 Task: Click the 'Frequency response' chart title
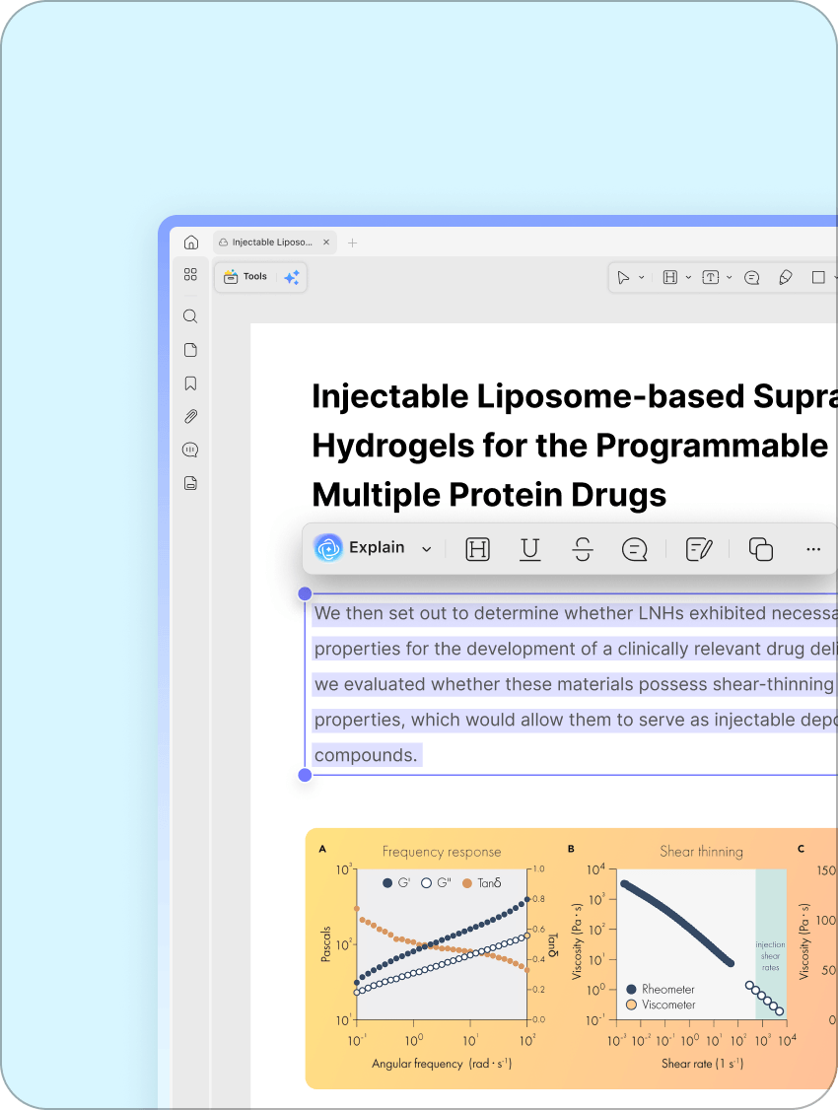(442, 852)
